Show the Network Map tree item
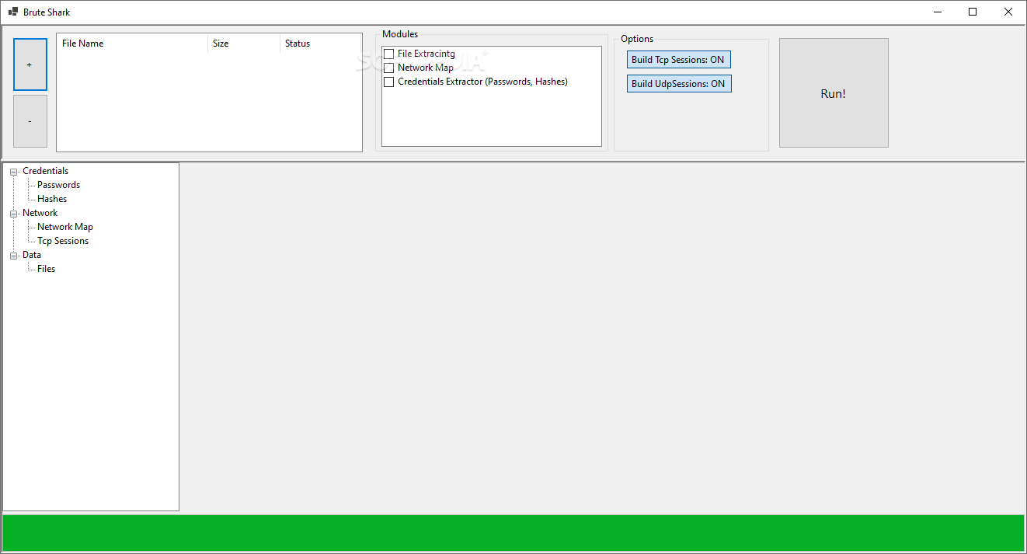 [65, 227]
